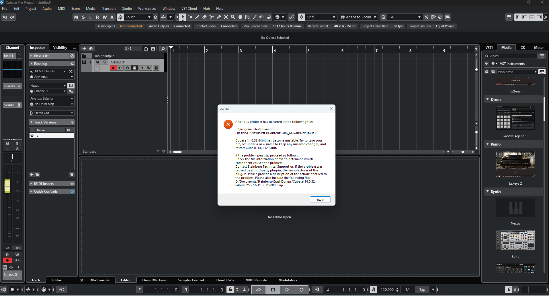Open the Studio menu
Viewport: 549px width, 296px height.
127,9
